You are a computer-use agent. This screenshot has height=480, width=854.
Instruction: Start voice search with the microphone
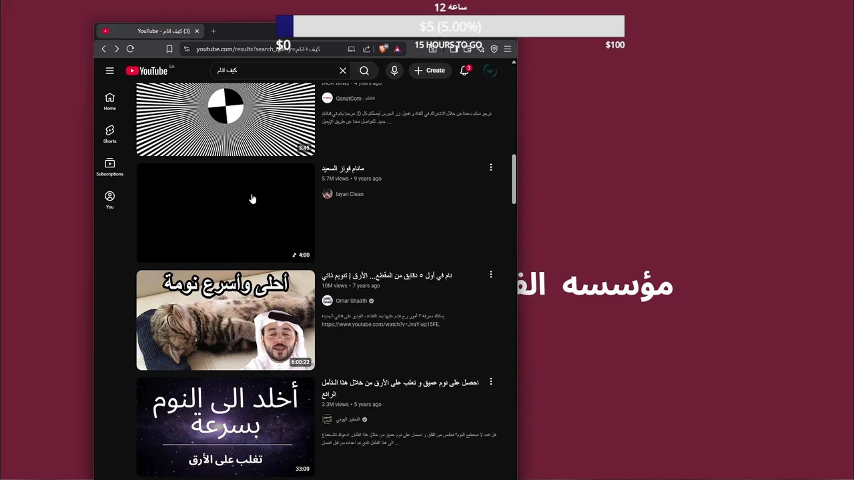point(394,71)
